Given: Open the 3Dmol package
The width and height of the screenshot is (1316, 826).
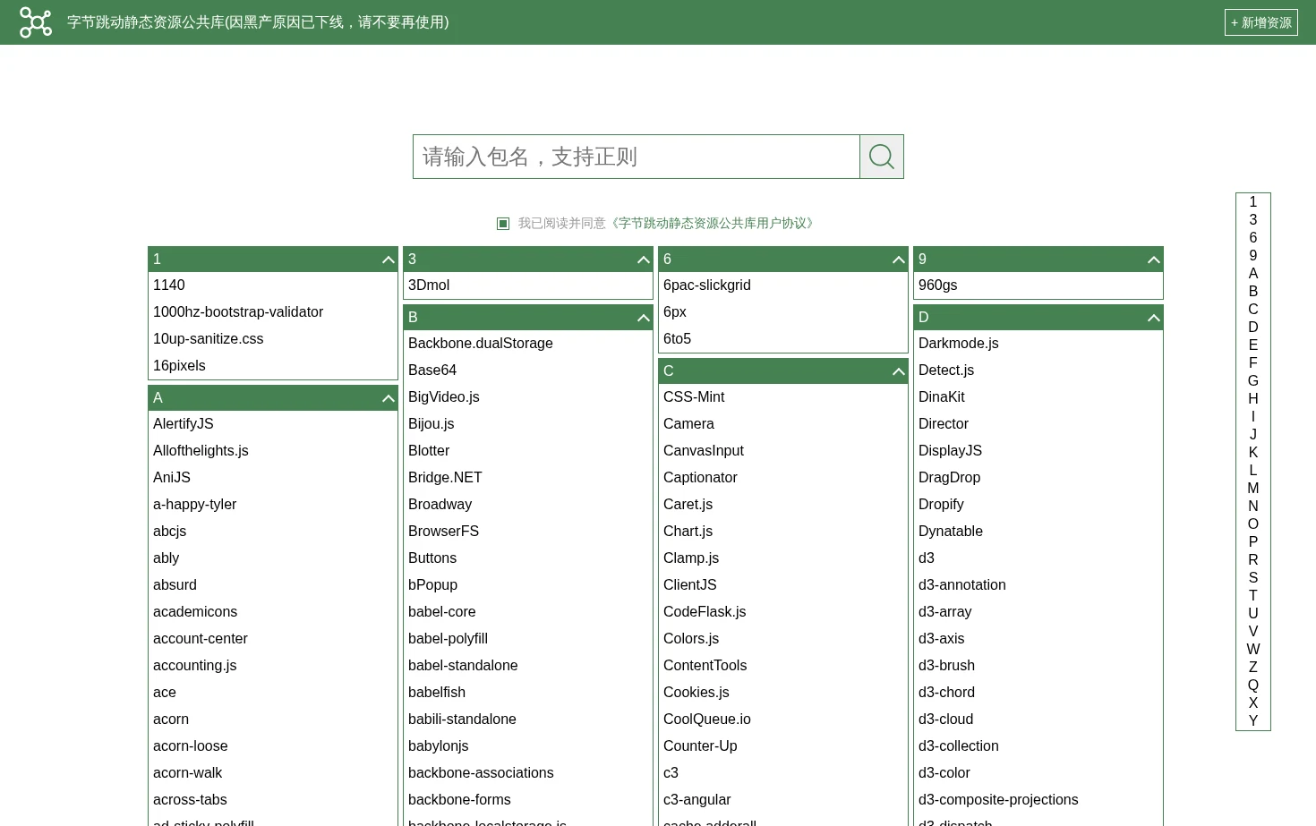Looking at the screenshot, I should click(429, 285).
